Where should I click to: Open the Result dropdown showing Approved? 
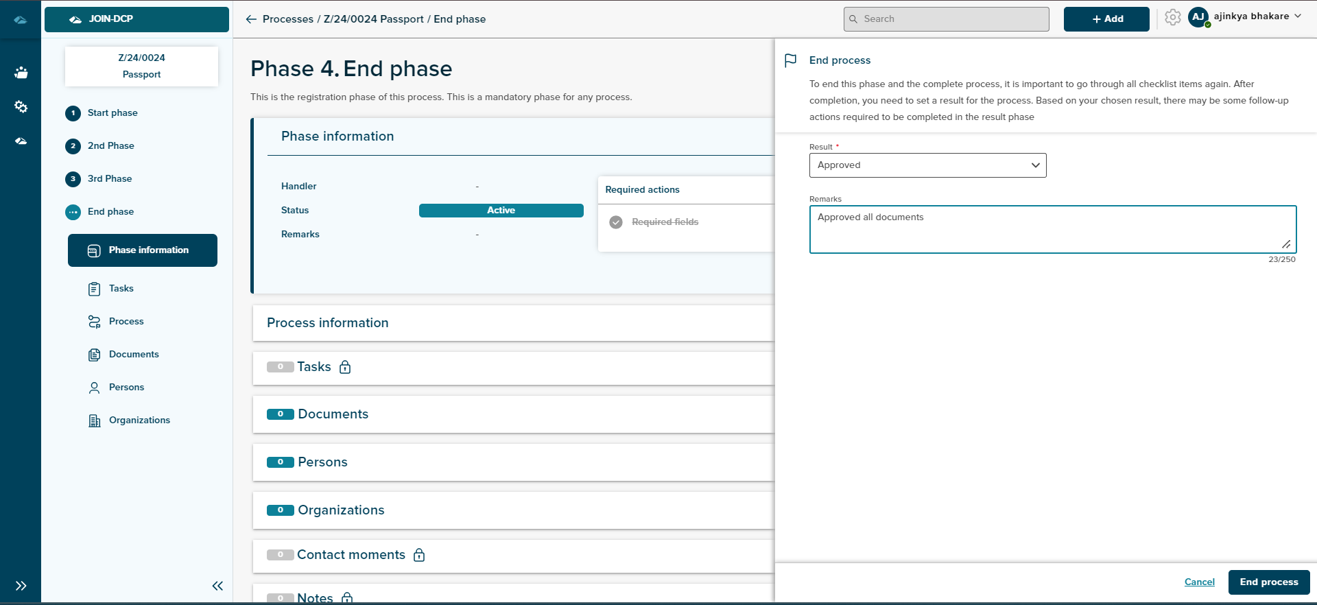point(927,165)
